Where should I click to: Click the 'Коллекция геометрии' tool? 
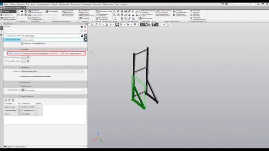pyautogui.click(x=102, y=18)
